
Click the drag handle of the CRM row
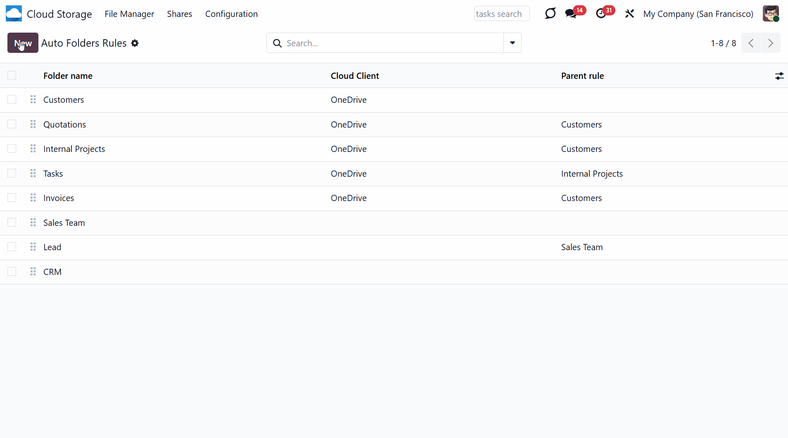point(33,272)
